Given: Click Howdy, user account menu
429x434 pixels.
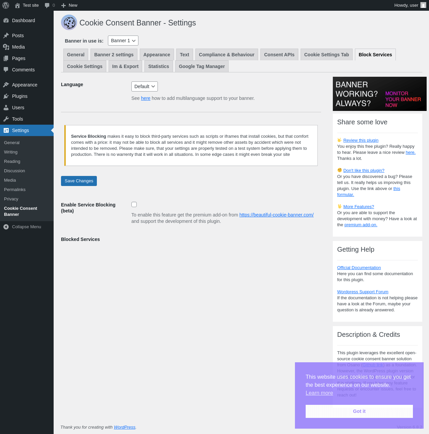Looking at the screenshot, I should click(410, 5).
